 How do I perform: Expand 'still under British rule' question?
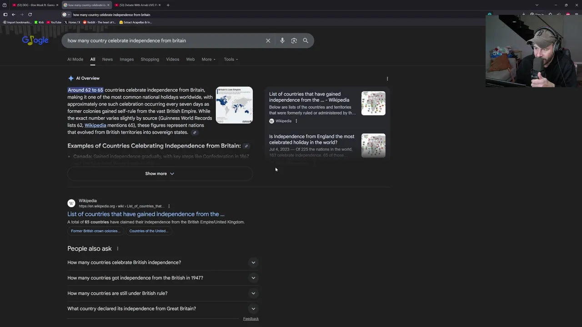click(x=163, y=293)
